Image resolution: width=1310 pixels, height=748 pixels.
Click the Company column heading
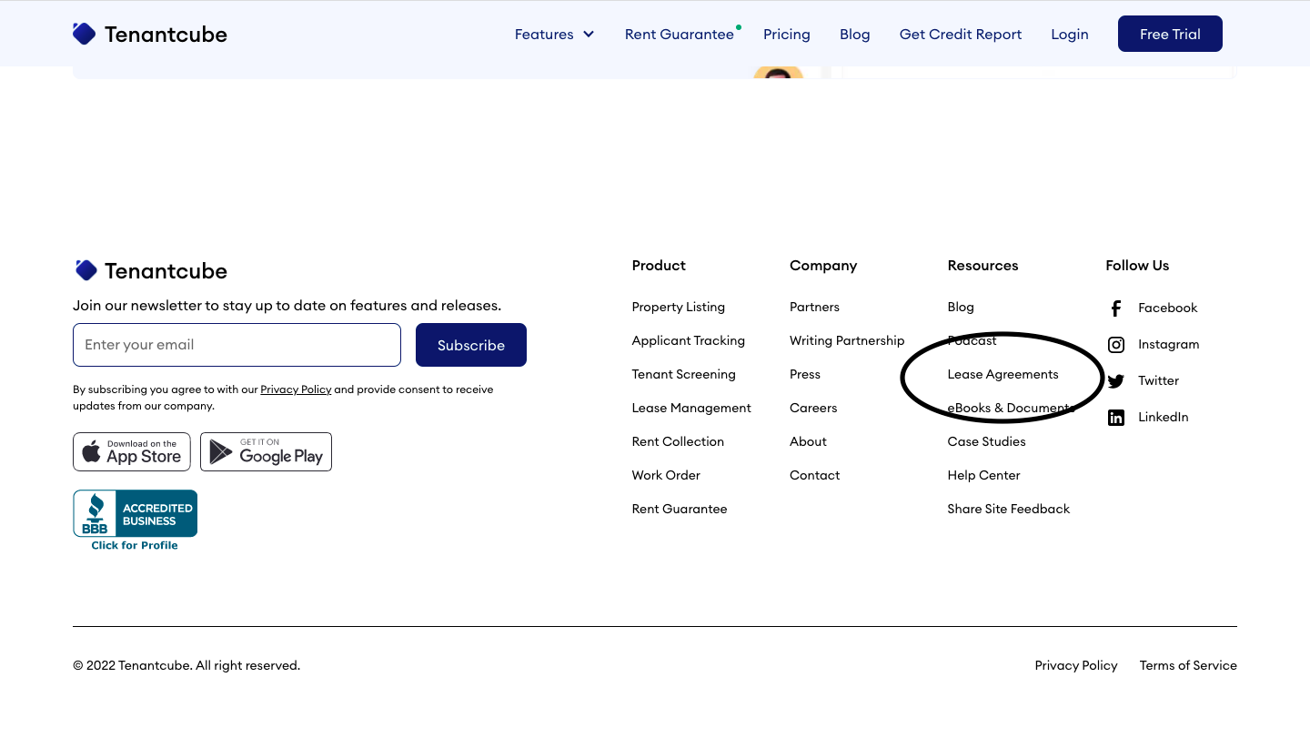(x=823, y=266)
